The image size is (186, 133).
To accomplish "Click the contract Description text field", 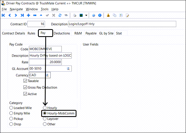I will 122,24.
